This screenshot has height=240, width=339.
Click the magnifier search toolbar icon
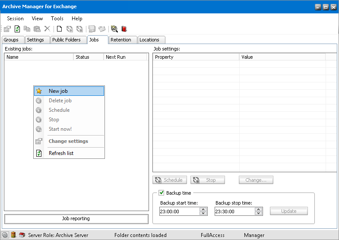[114, 29]
